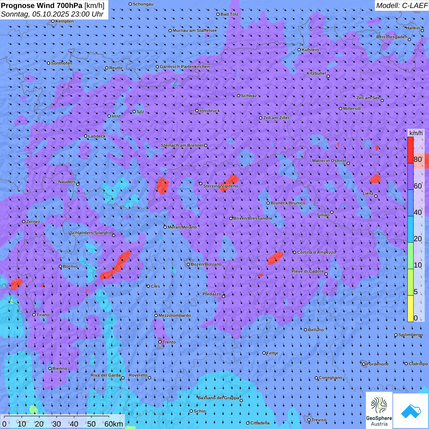429x429 pixels.
Task: Click the "Cortina d'Ampezzo" label
Action: pos(317,252)
